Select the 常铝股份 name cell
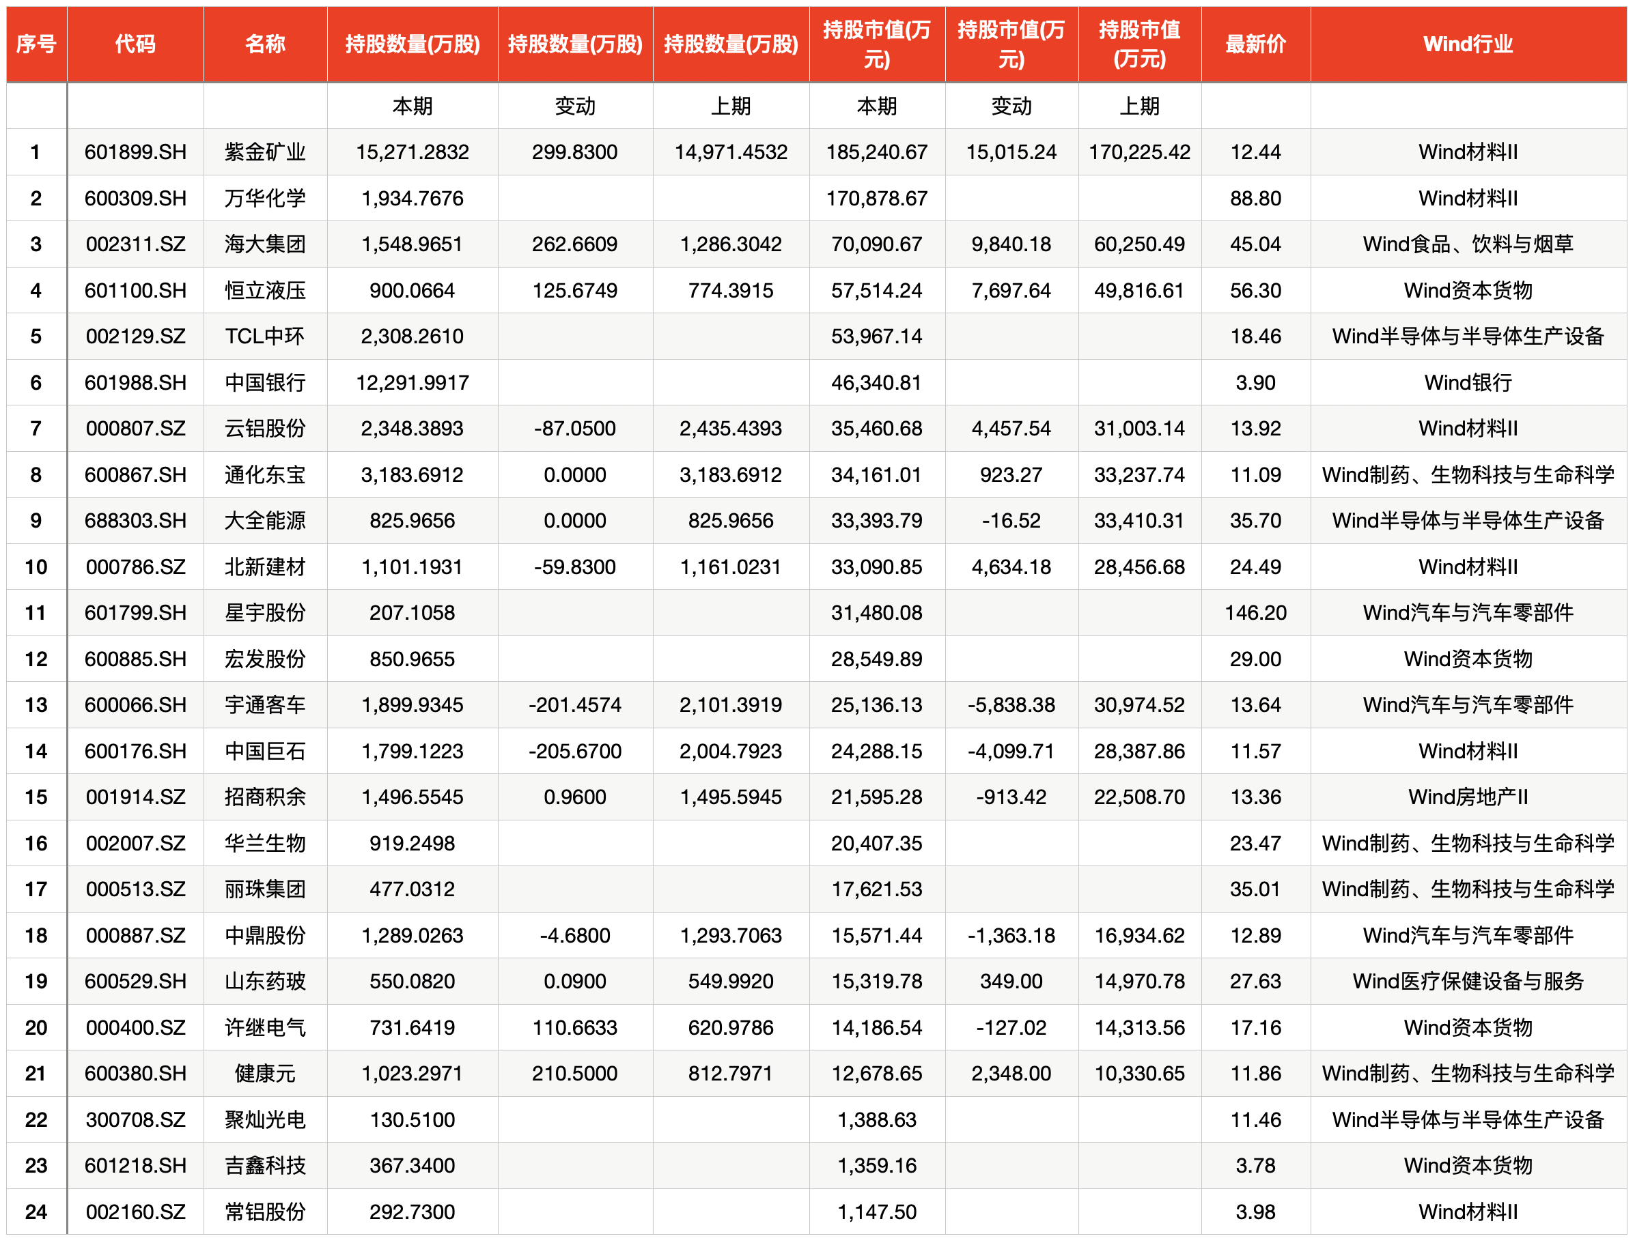This screenshot has width=1635, height=1245. pos(266,1213)
